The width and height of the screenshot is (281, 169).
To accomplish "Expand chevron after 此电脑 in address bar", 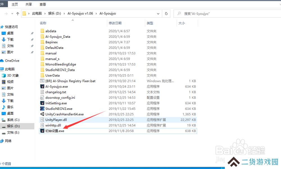I will pyautogui.click(x=45, y=13).
